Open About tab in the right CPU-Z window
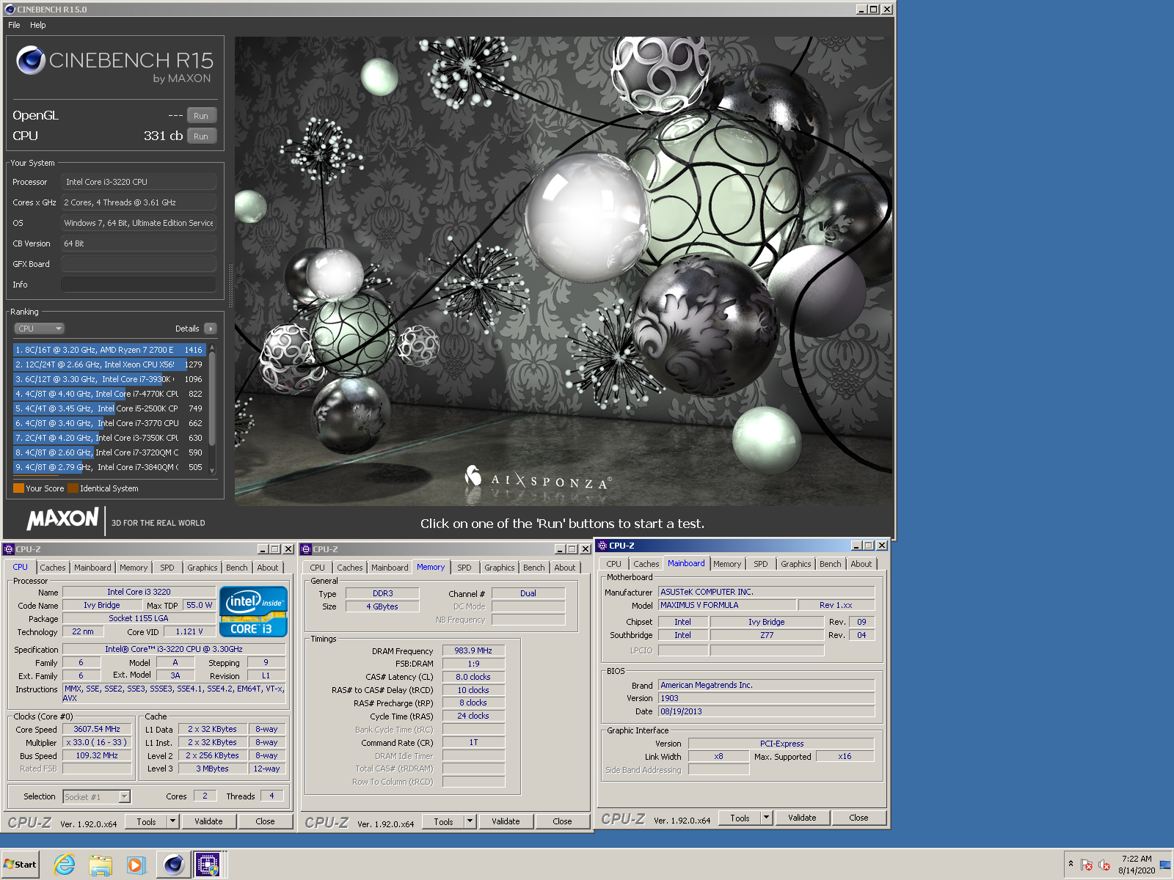Screen dimensions: 1174x880 pyautogui.click(x=861, y=564)
